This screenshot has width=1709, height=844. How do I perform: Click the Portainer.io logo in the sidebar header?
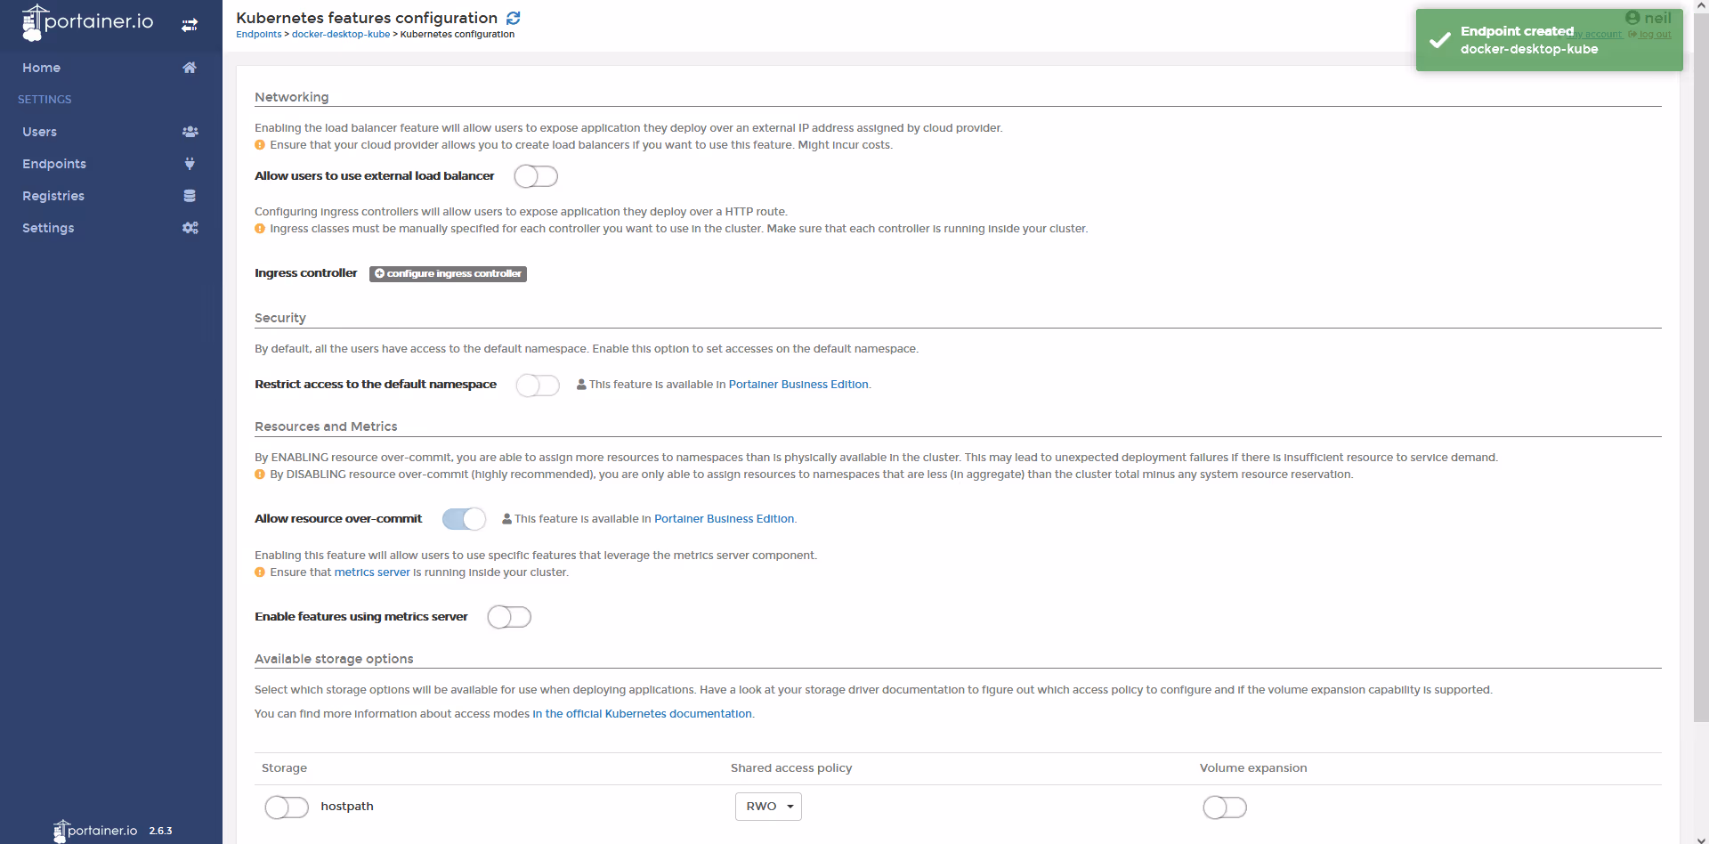pos(87,22)
